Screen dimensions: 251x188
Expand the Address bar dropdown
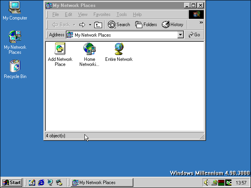pyautogui.click(x=180, y=35)
